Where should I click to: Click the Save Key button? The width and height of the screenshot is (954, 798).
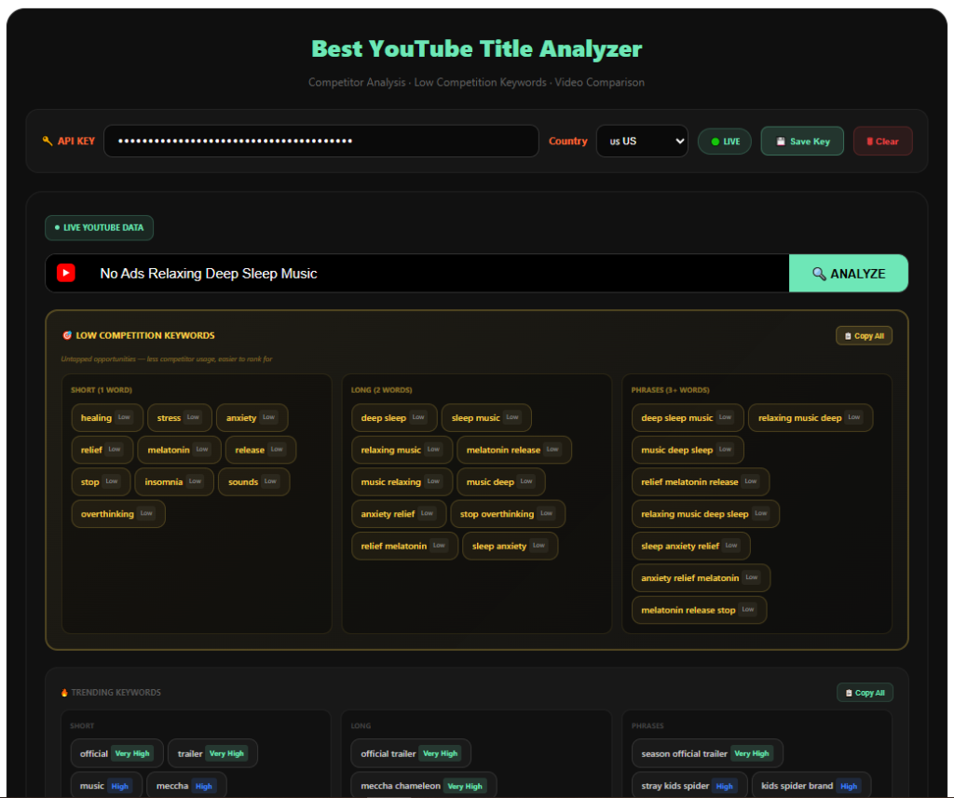tap(802, 142)
